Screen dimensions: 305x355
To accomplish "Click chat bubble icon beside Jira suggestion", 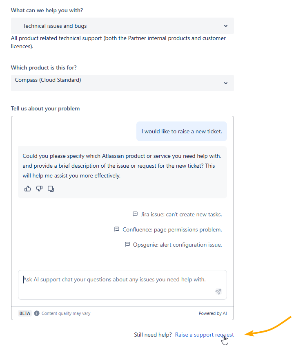I will tap(135, 214).
